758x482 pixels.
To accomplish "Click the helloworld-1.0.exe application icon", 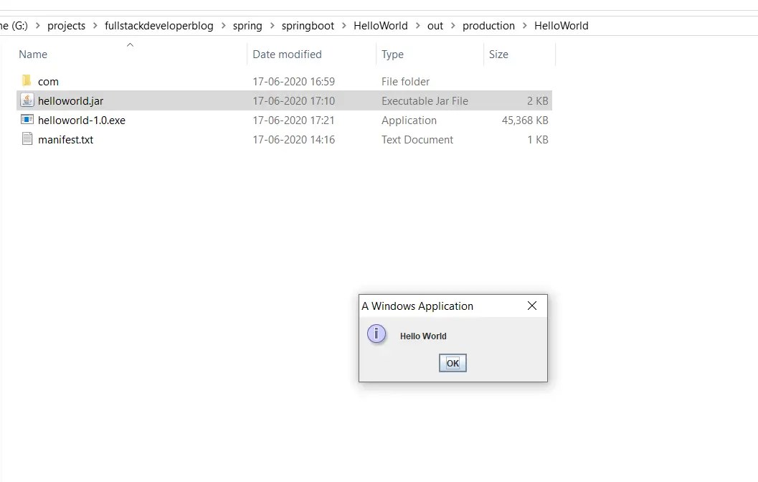I will tap(27, 120).
